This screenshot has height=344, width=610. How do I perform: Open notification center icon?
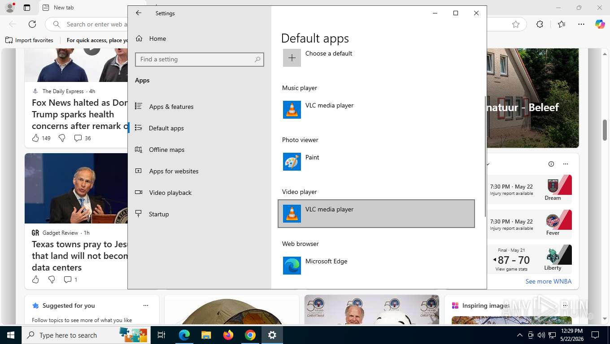point(595,335)
